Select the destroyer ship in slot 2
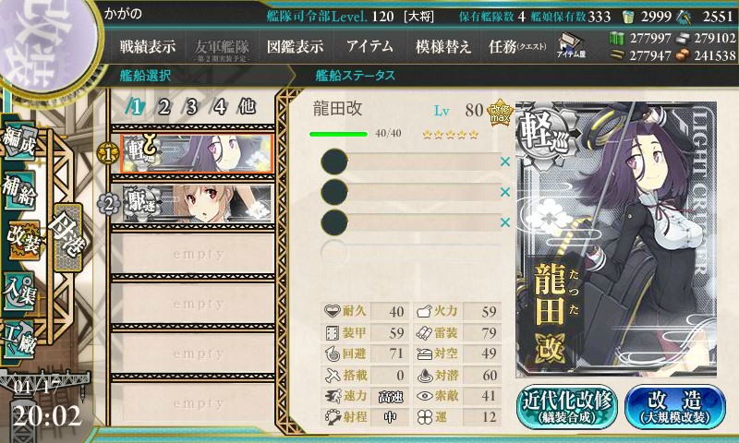 click(x=198, y=203)
